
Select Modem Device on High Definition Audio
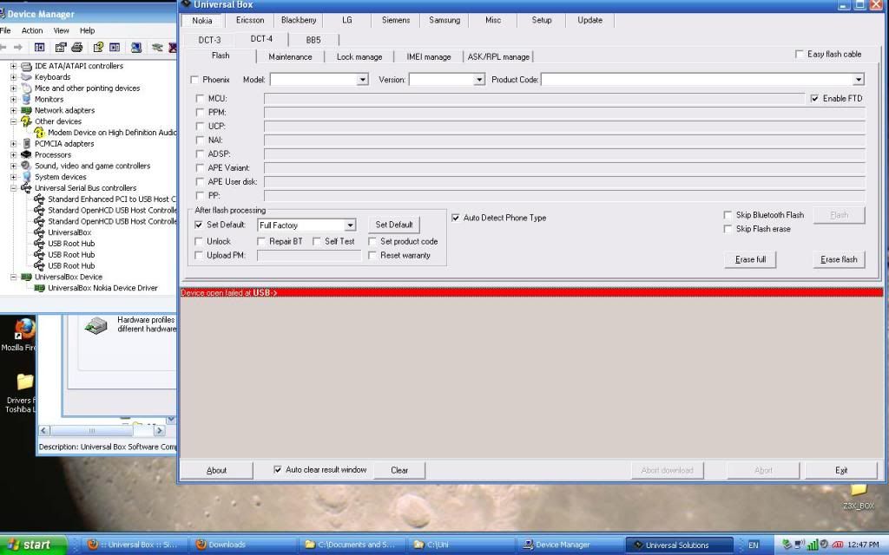coord(112,133)
